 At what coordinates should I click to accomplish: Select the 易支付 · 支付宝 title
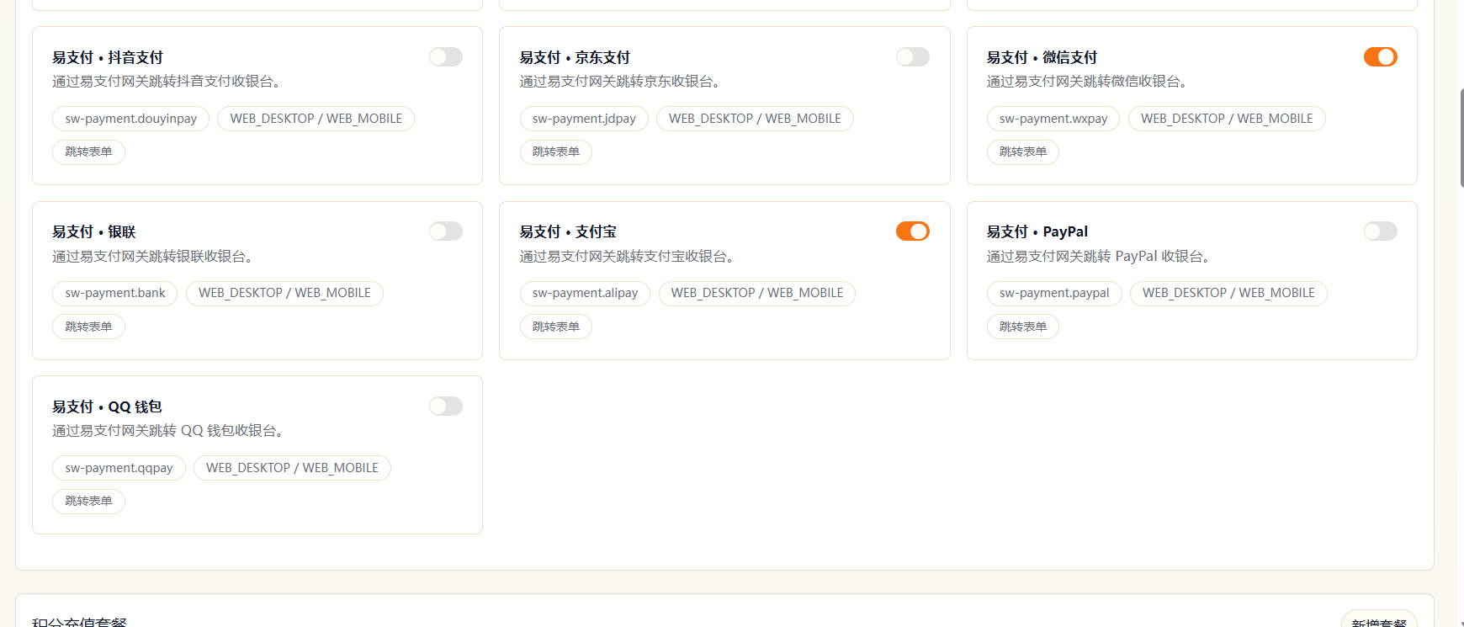(x=568, y=231)
